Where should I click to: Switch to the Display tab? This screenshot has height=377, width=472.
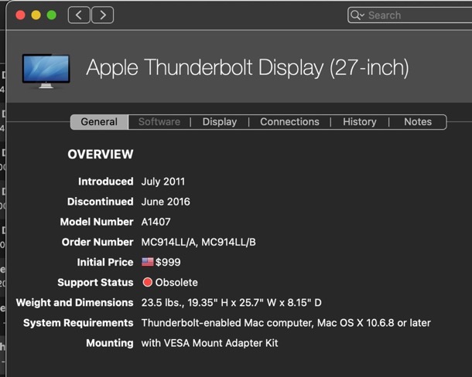tap(220, 122)
